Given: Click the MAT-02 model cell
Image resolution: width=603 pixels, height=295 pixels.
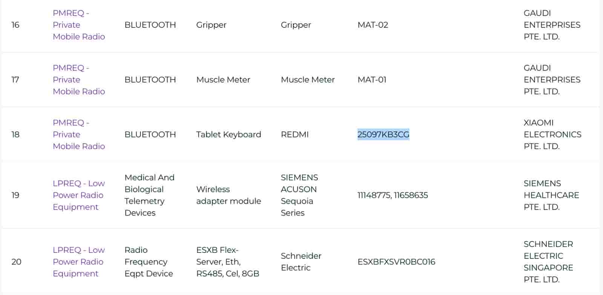Looking at the screenshot, I should point(372,25).
